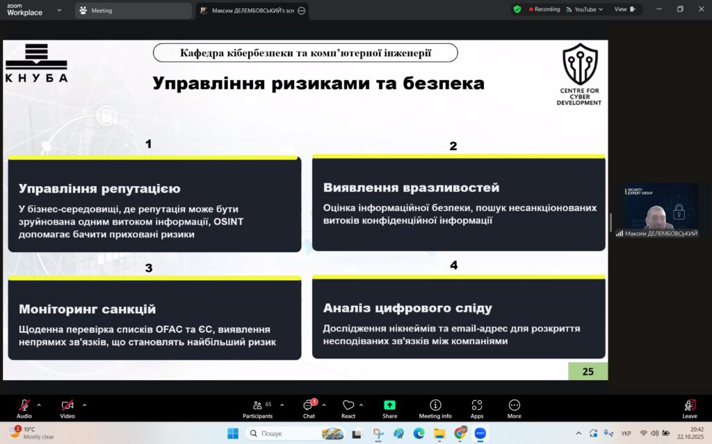
Task: Click the green Share screen button
Action: click(389, 408)
